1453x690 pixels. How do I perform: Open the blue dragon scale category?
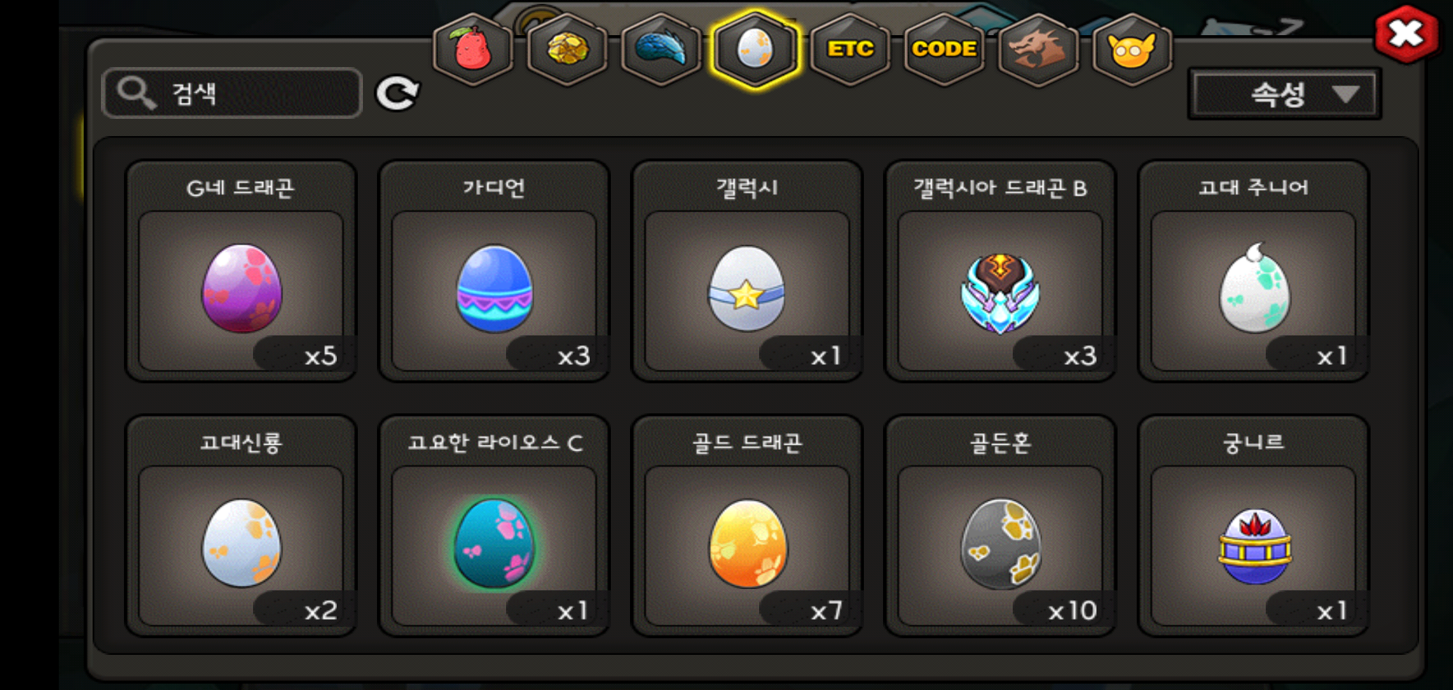tap(661, 49)
